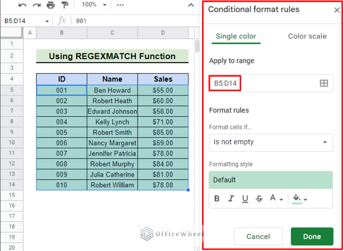Select the Single color tab

click(x=236, y=36)
